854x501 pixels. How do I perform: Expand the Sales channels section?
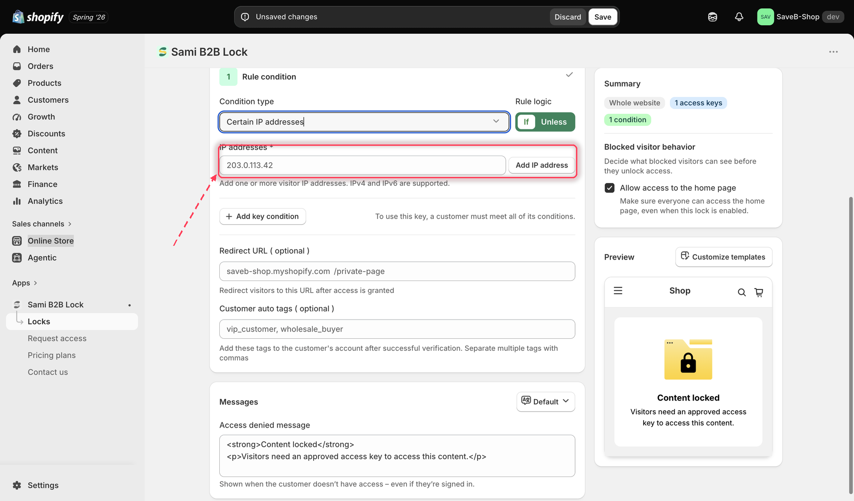tap(42, 224)
